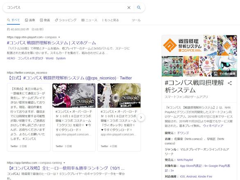This screenshot has height=180, width=240.
Task: Open 【#コンパス攻略】全ヒーロー使用率 ranking result
Action: point(66,168)
